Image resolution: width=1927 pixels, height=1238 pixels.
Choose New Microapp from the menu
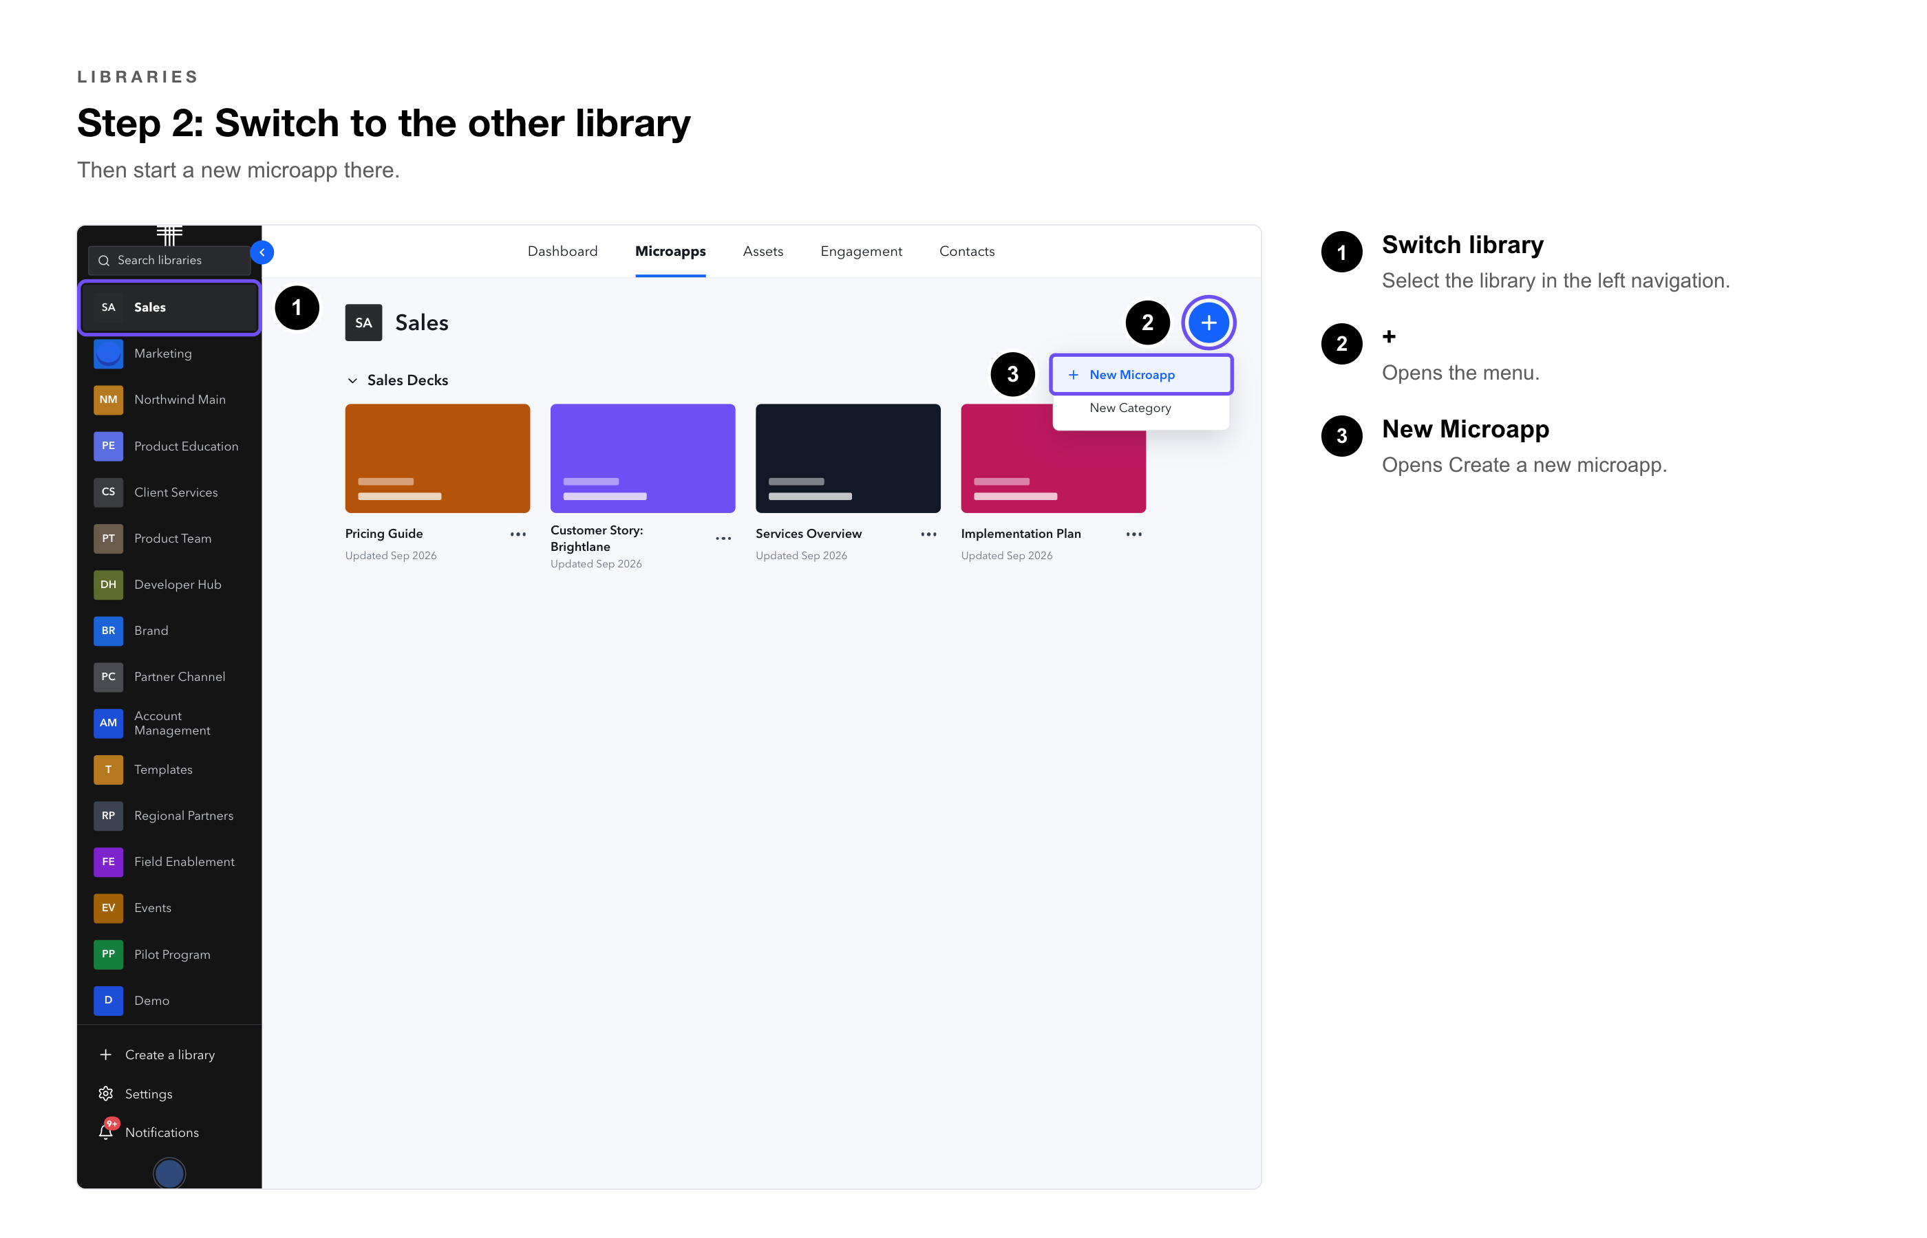1140,375
